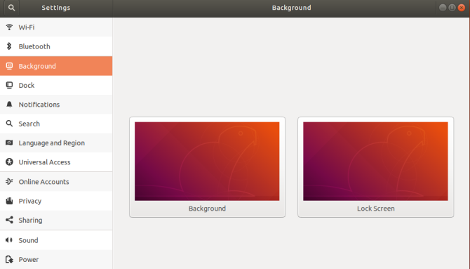This screenshot has height=269, width=470.
Task: Click the Dock panel icon
Action: [9, 85]
